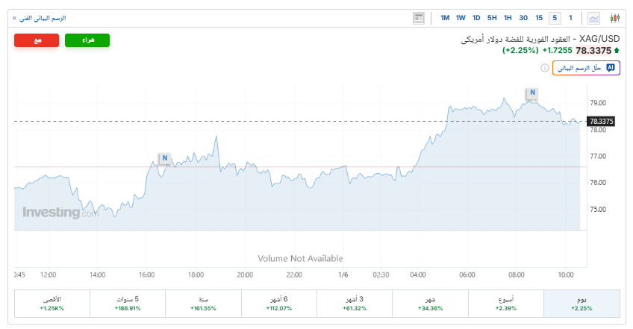
Task: Switch to candlestick chart type icon
Action: click(614, 18)
